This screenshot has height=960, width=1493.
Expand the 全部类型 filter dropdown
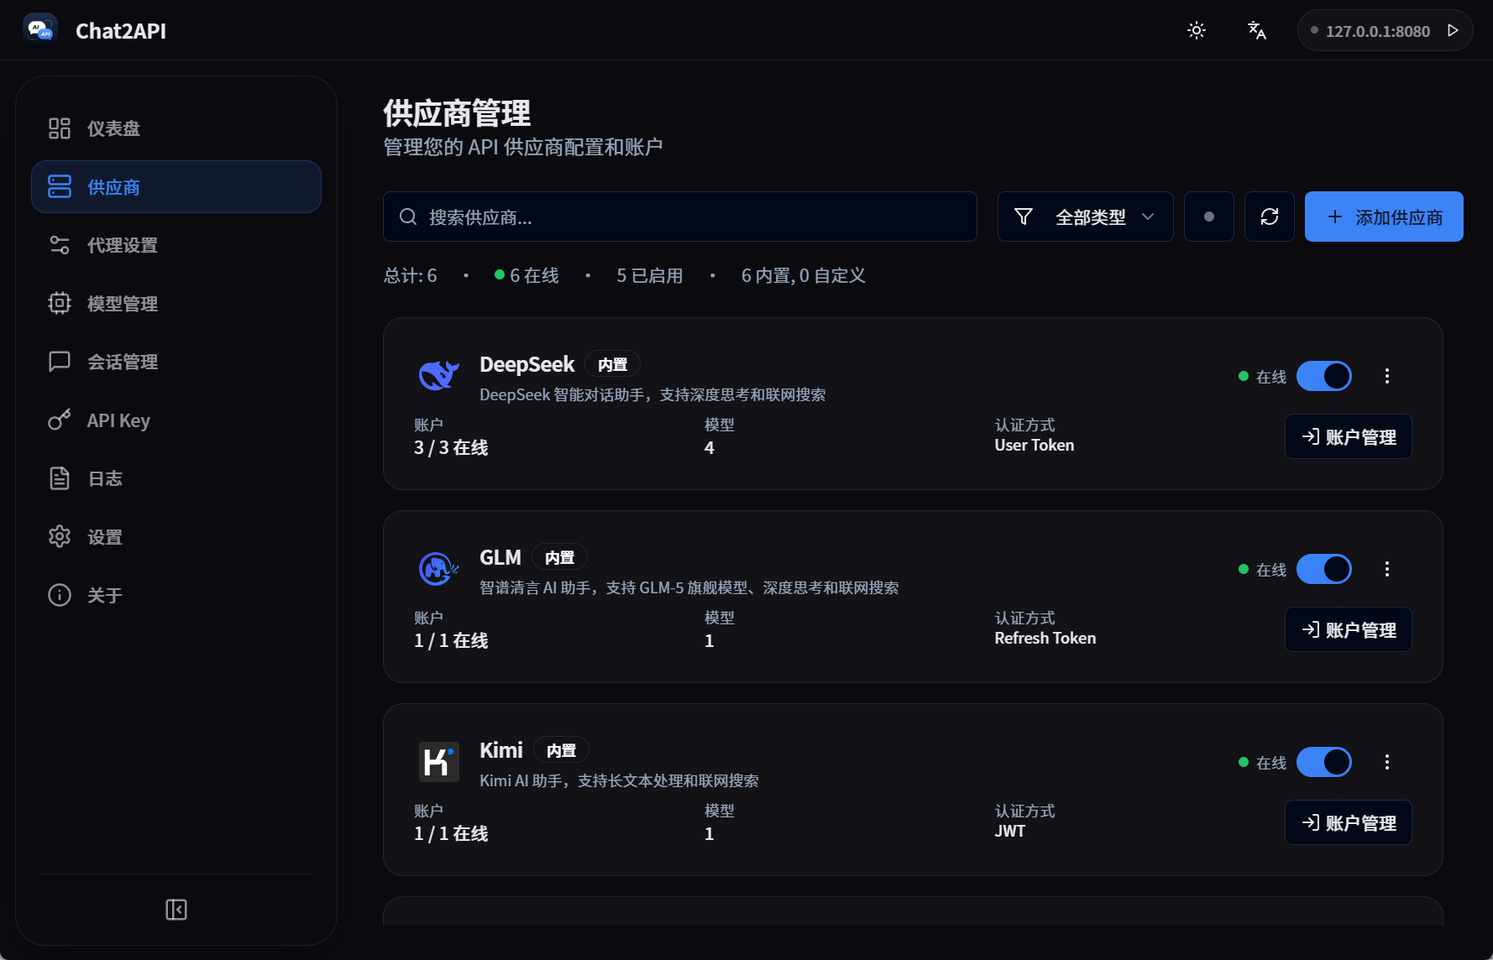click(1085, 217)
